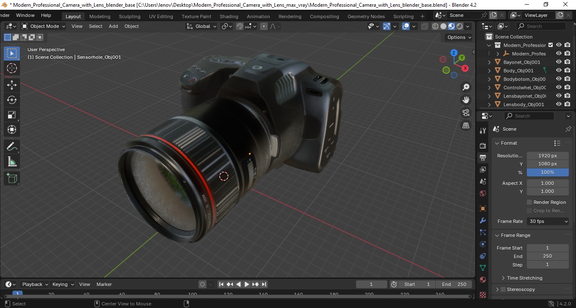The image size is (576, 308).
Task: Activate the Annotate tool
Action: point(12,147)
